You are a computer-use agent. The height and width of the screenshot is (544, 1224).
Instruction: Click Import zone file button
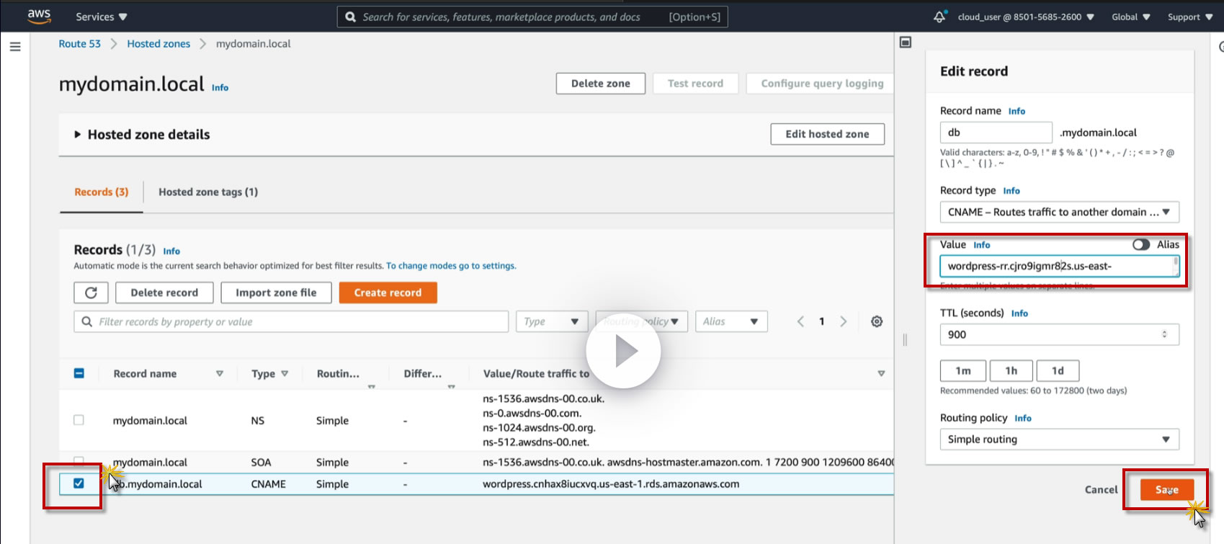pyautogui.click(x=276, y=293)
